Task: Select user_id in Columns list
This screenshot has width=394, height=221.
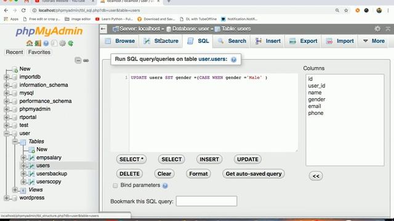Action: point(316,86)
